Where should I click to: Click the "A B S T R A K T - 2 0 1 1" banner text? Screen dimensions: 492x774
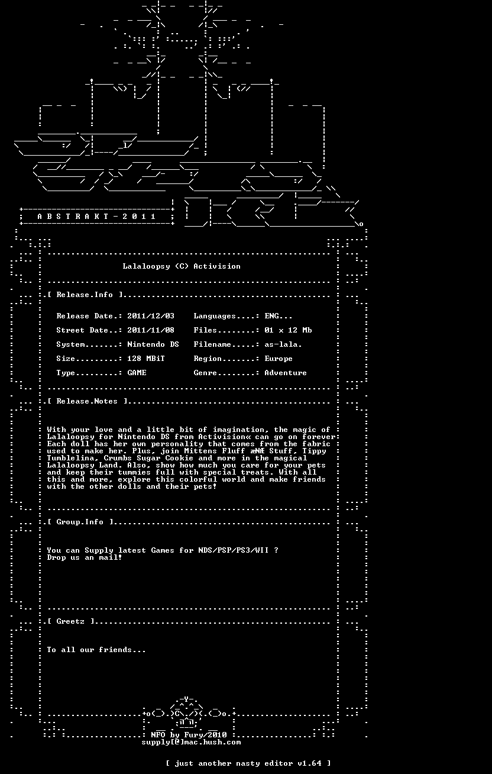point(96,217)
